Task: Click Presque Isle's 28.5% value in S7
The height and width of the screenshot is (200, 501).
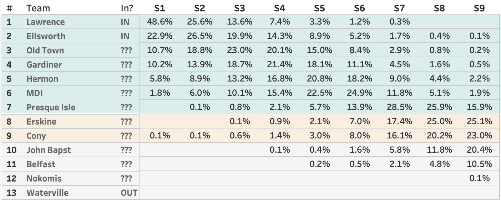Action: point(399,107)
